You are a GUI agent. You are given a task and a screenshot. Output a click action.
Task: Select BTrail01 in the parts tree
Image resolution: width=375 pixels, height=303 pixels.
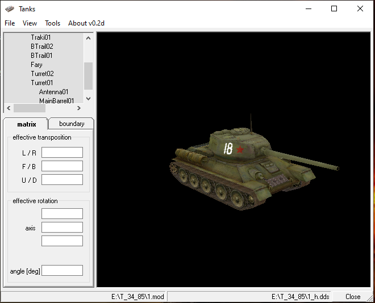(x=41, y=56)
